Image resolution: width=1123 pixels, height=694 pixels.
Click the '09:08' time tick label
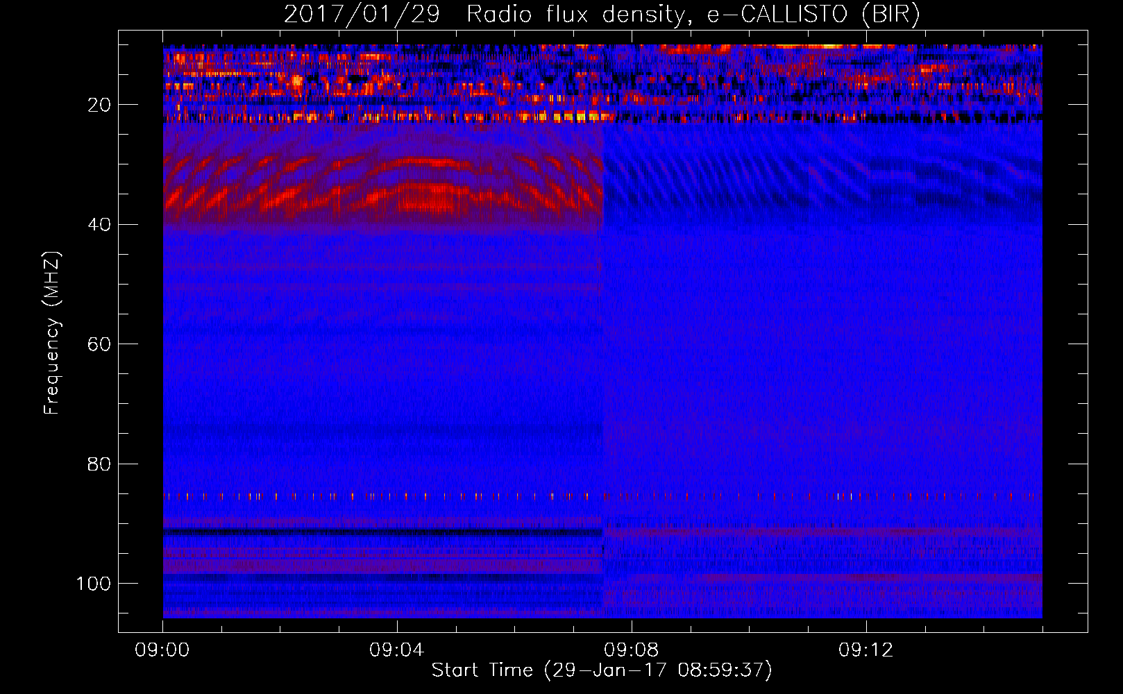[632, 650]
